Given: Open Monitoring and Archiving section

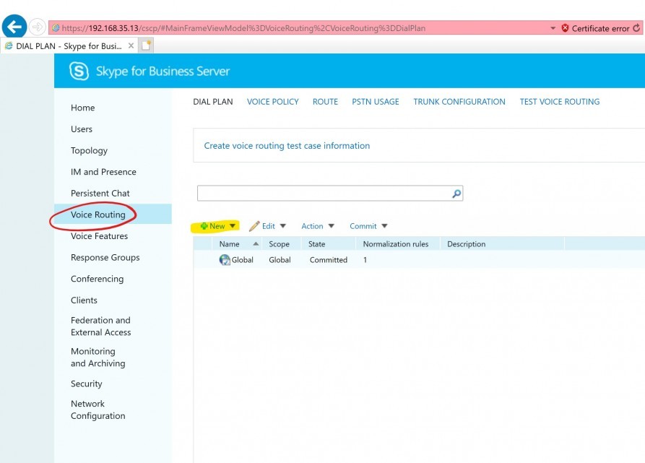Looking at the screenshot, I should (x=98, y=358).
